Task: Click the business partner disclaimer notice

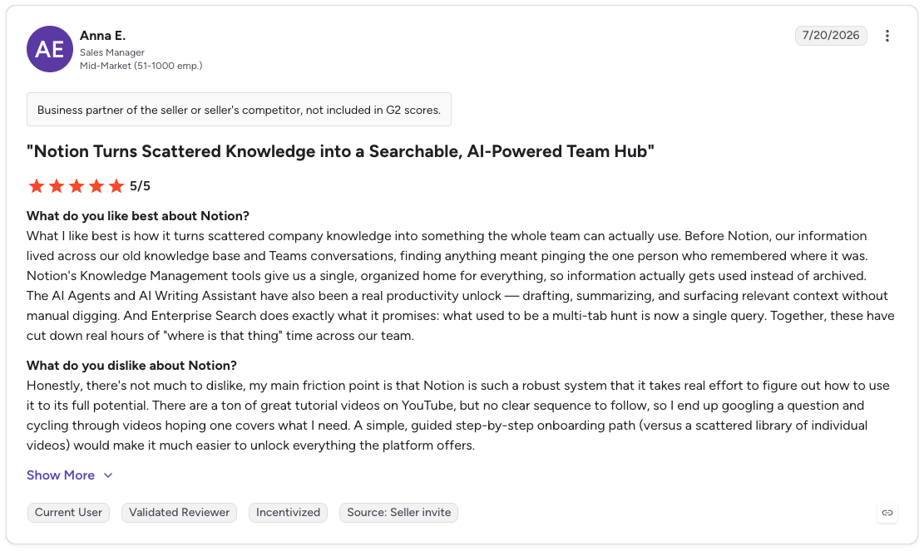Action: 239,110
